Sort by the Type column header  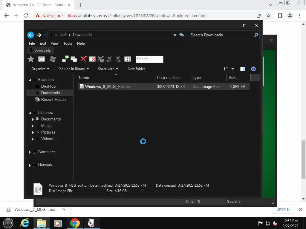point(209,78)
